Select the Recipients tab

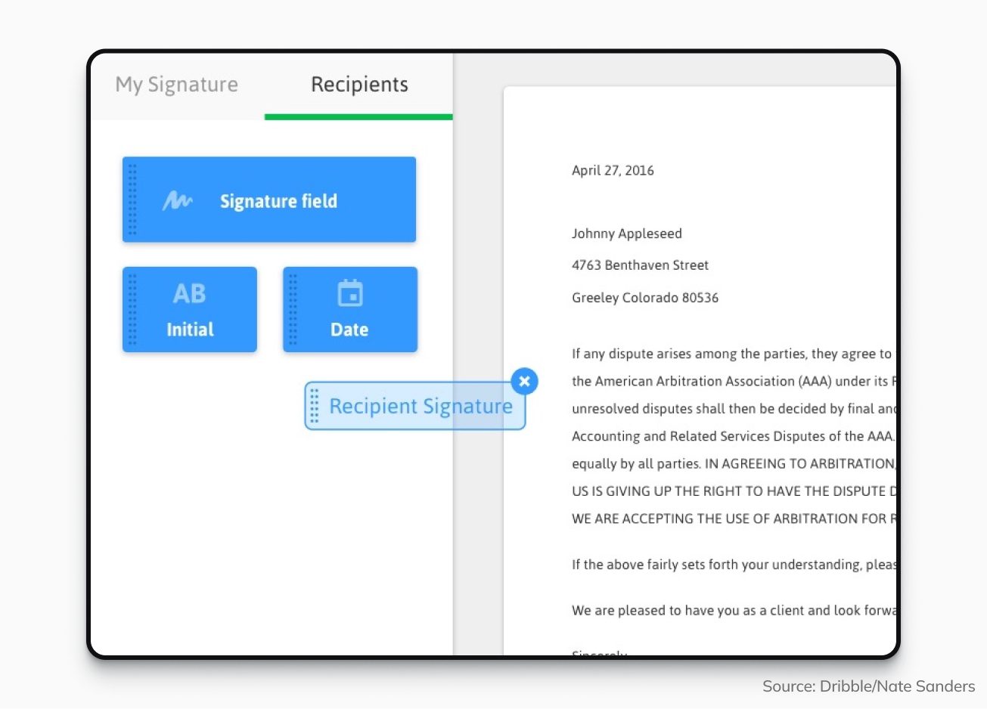[359, 85]
